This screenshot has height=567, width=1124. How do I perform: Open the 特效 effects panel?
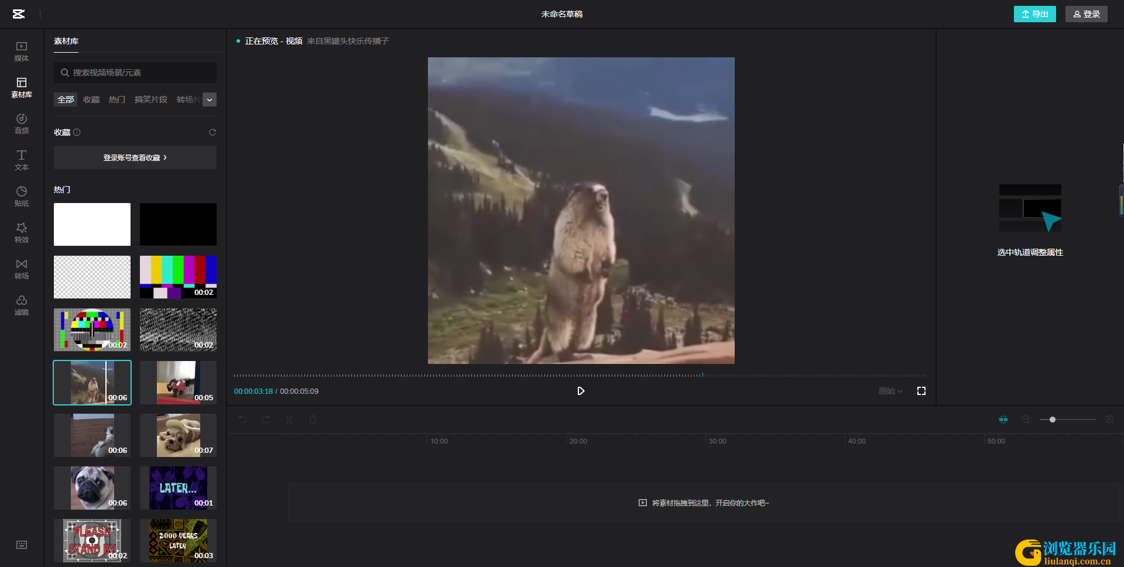click(22, 233)
